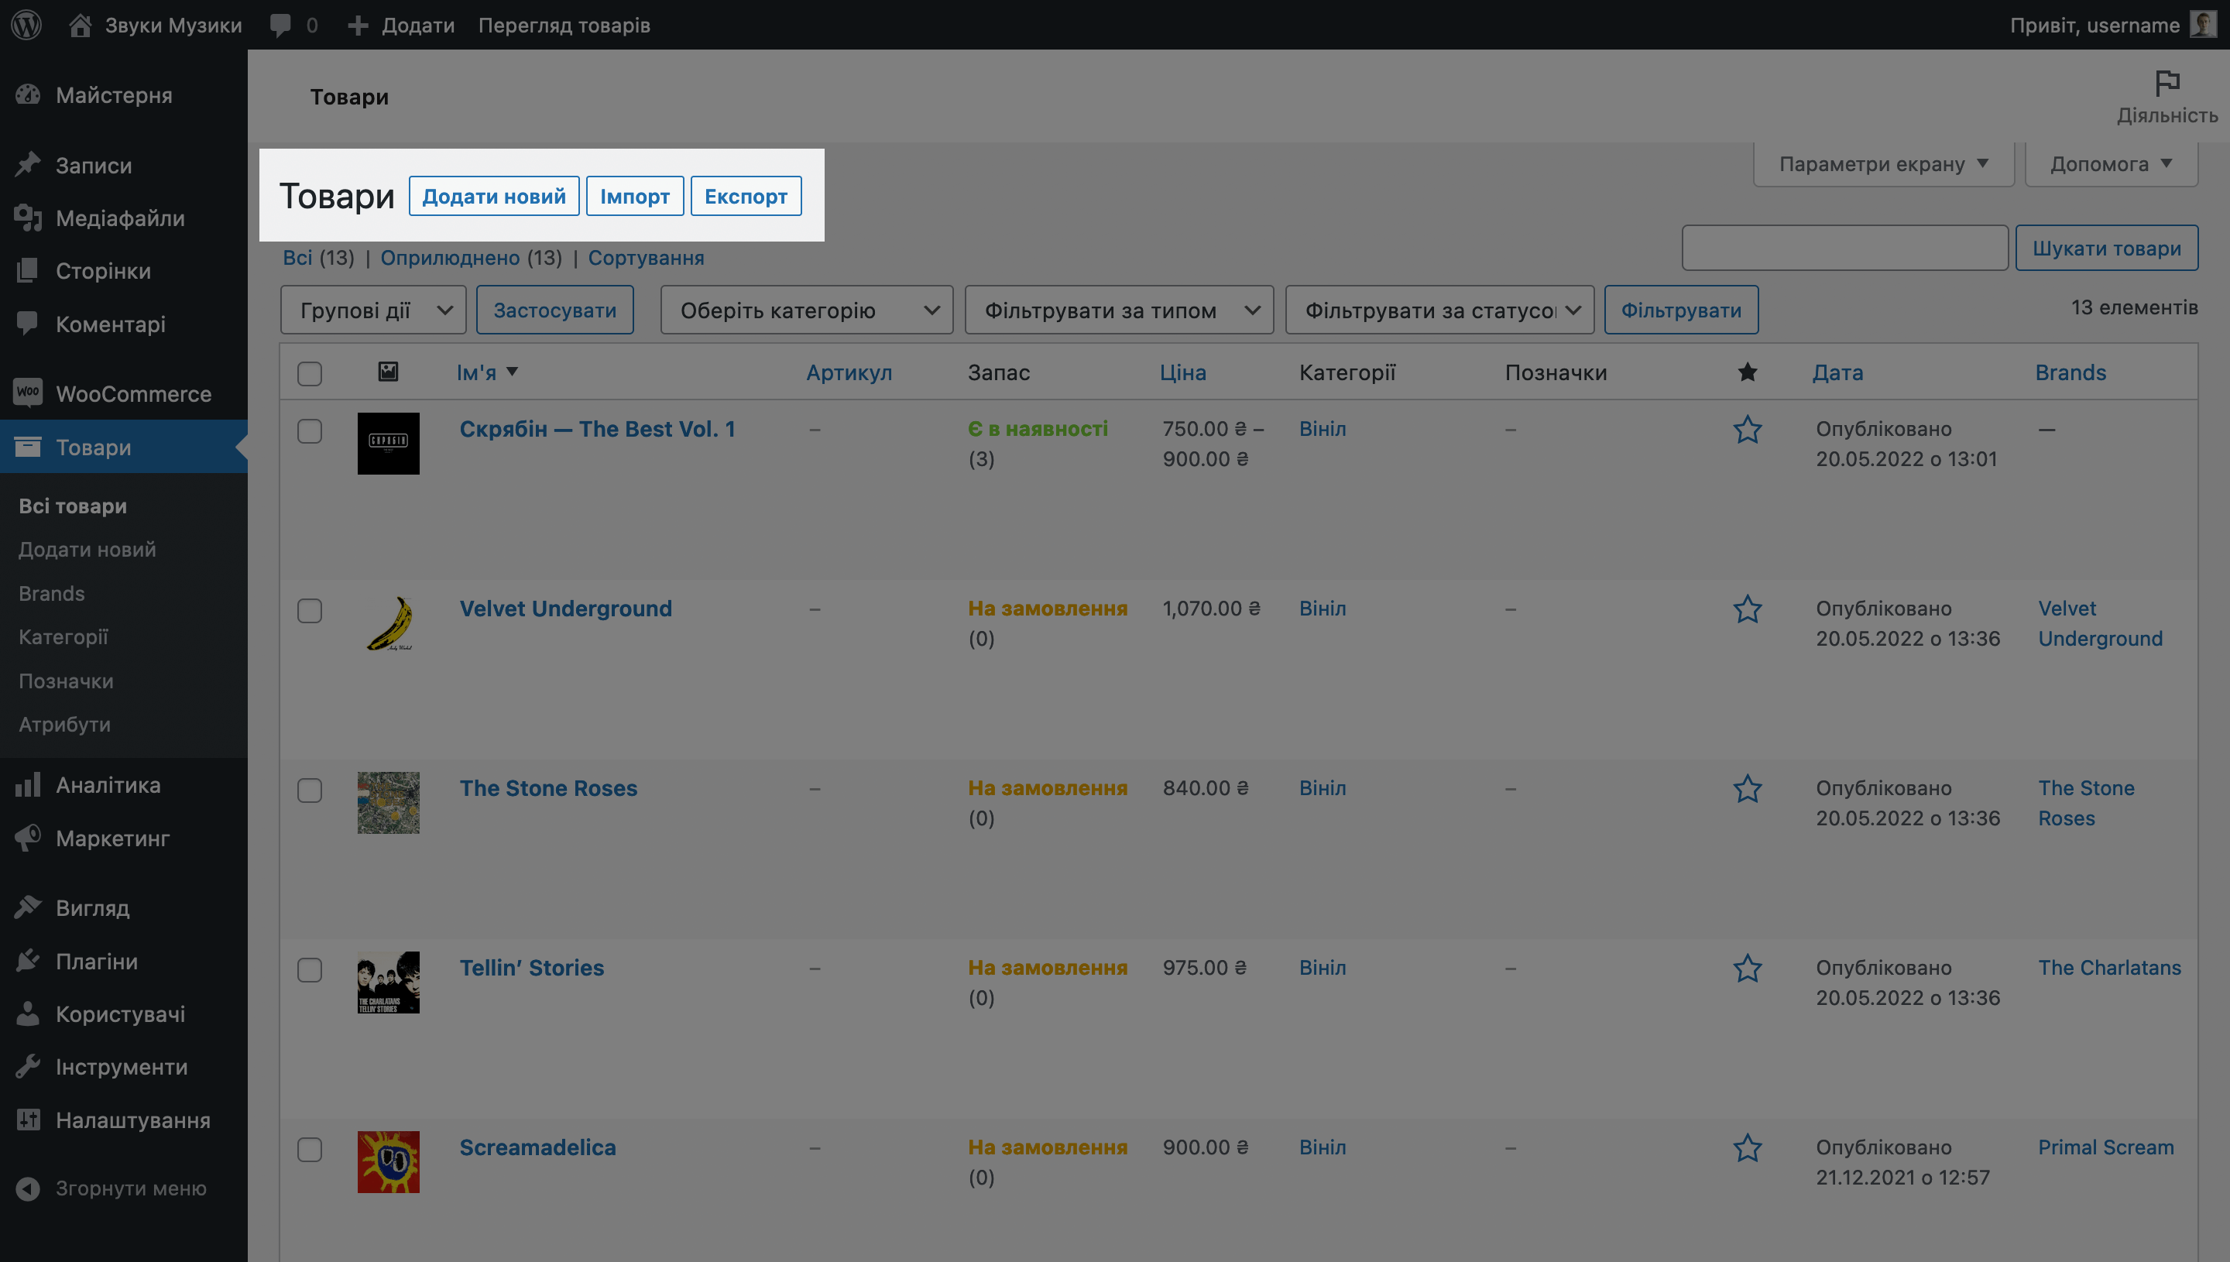Open the comments bubble in admin bar
Screen dimensions: 2230x1262
click(280, 25)
